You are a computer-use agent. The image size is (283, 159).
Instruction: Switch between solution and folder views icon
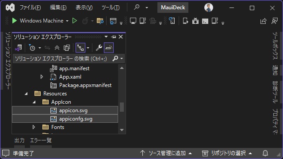tap(19, 48)
